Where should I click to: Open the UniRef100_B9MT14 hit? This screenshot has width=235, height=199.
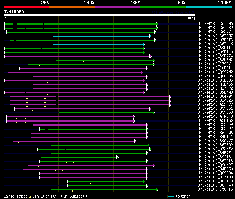click(215, 48)
